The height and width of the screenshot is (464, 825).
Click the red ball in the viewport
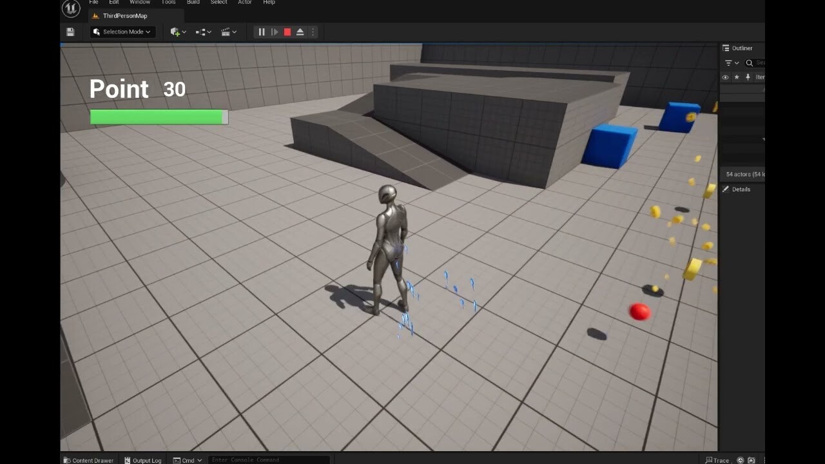click(639, 312)
